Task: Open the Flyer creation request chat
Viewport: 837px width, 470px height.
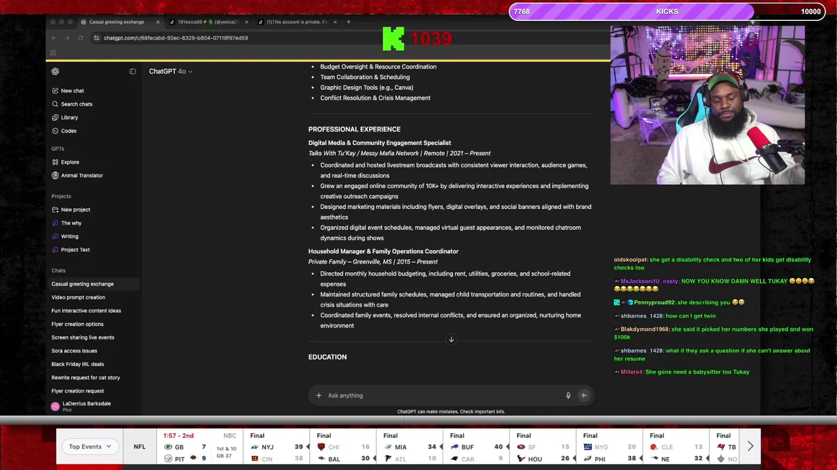Action: [x=78, y=391]
